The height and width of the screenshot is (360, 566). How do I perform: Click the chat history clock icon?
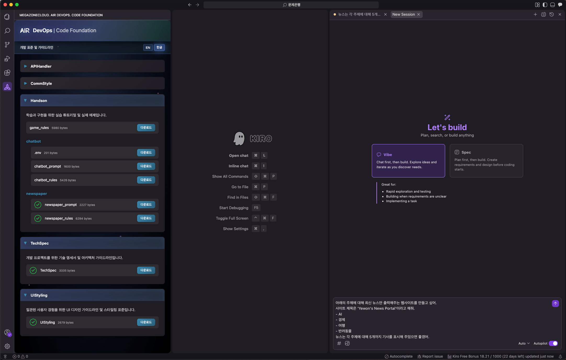tap(551, 15)
